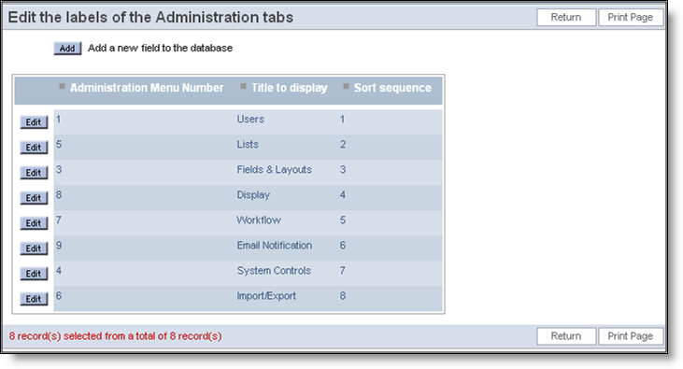
Task: Click menu number 5 in Lists row
Action: 59,144
